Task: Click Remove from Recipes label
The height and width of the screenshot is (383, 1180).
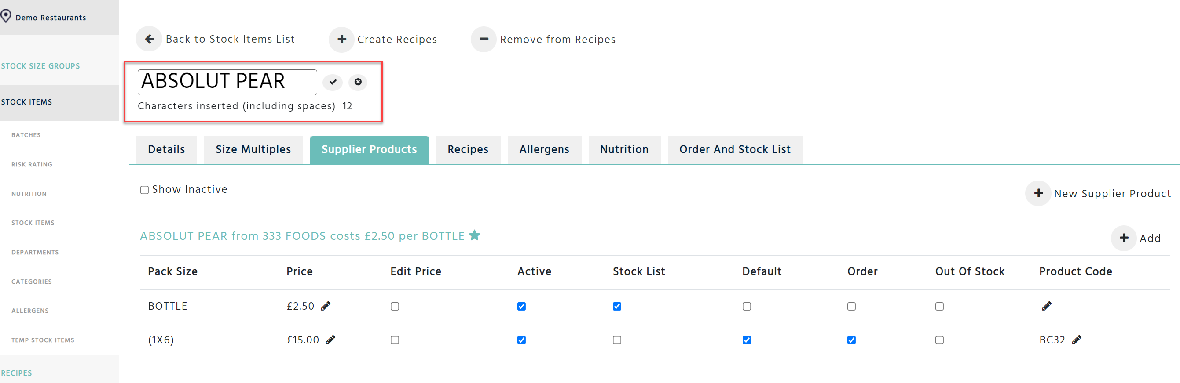Action: [x=558, y=40]
